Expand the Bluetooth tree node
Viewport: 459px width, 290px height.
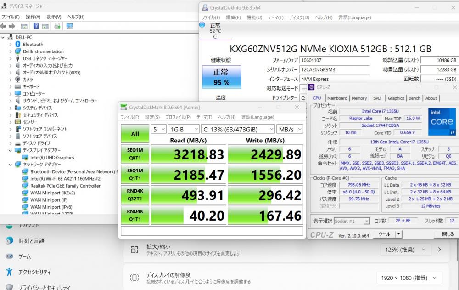(x=11, y=45)
